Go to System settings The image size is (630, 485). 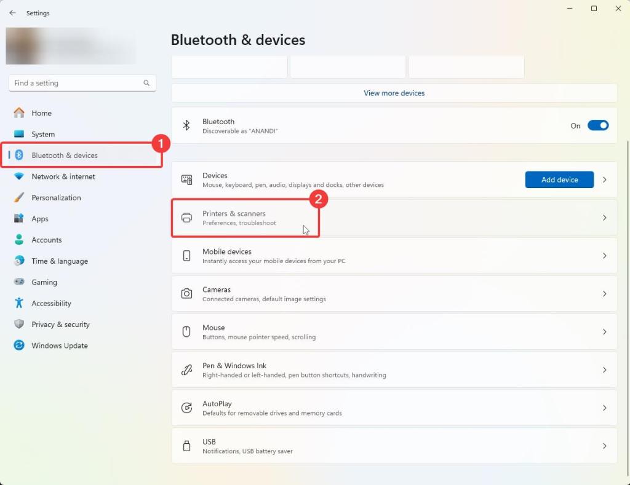click(82, 134)
